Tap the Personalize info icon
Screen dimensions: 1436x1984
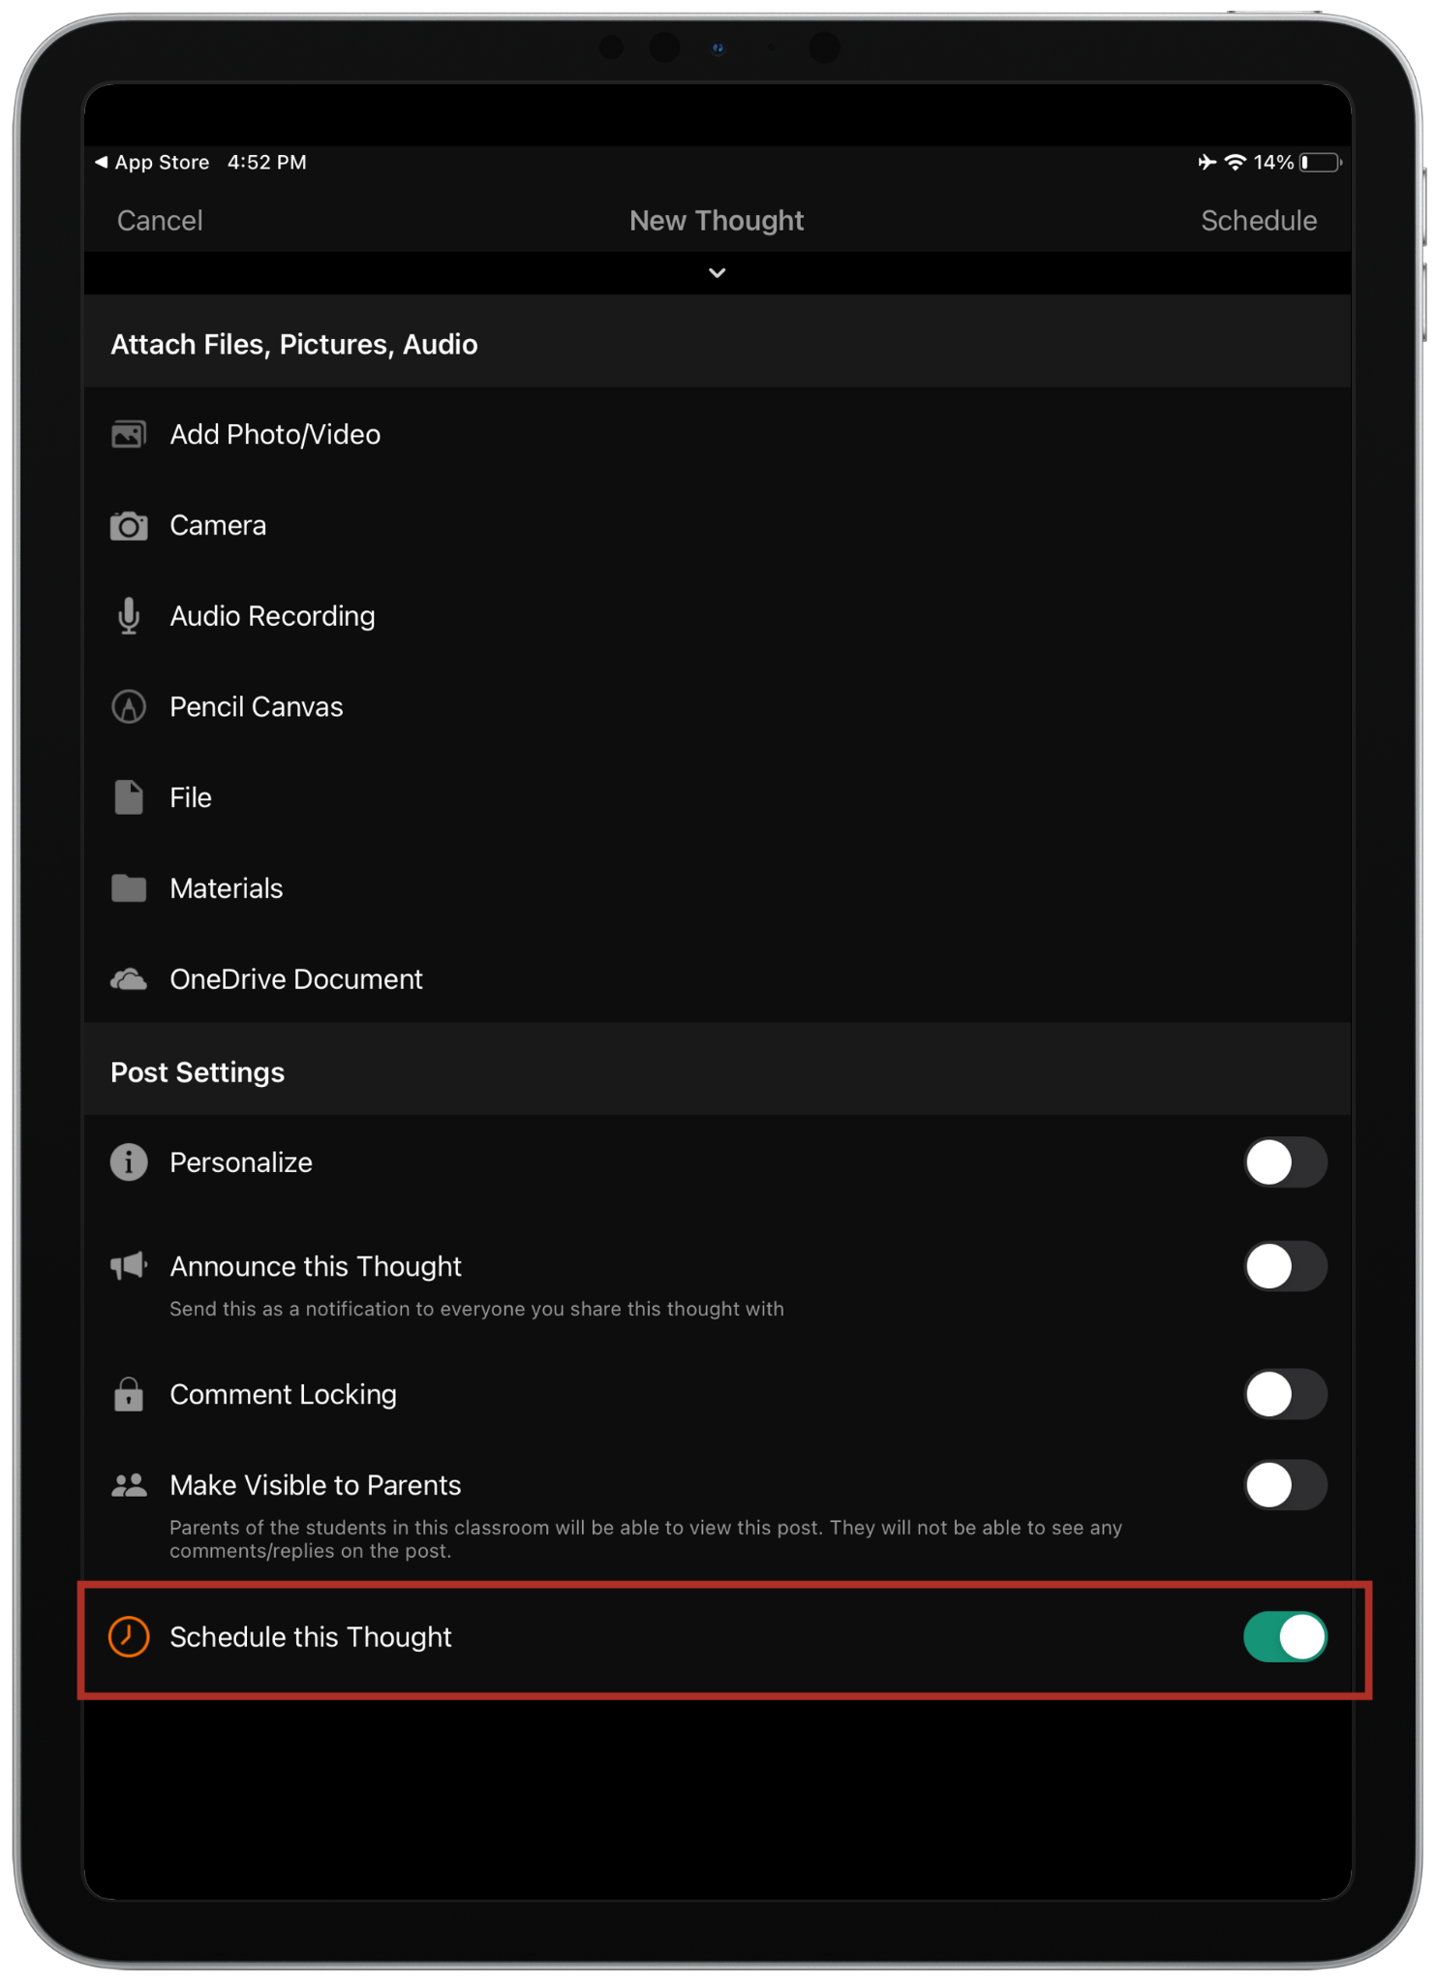pos(129,1162)
